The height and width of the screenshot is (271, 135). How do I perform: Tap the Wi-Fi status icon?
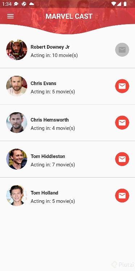(x=114, y=4)
